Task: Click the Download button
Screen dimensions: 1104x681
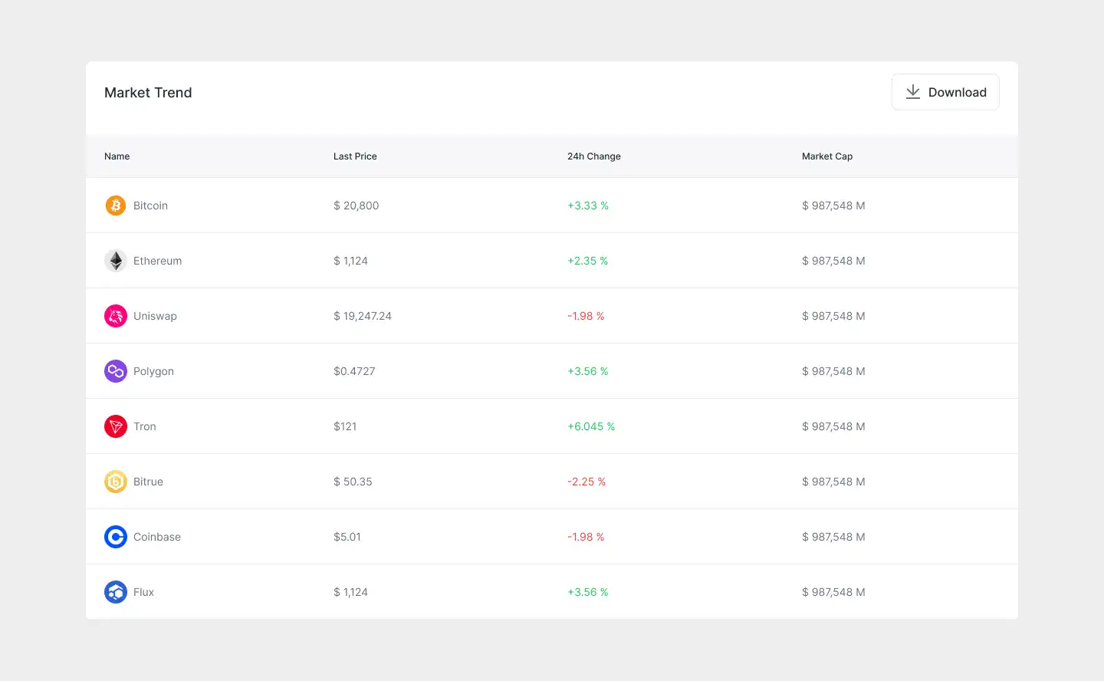Action: click(x=945, y=92)
